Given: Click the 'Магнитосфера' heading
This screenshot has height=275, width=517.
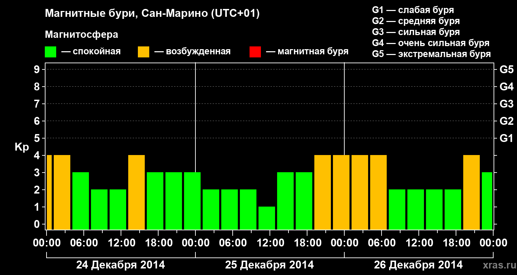Looking at the screenshot, I should 81,35.
